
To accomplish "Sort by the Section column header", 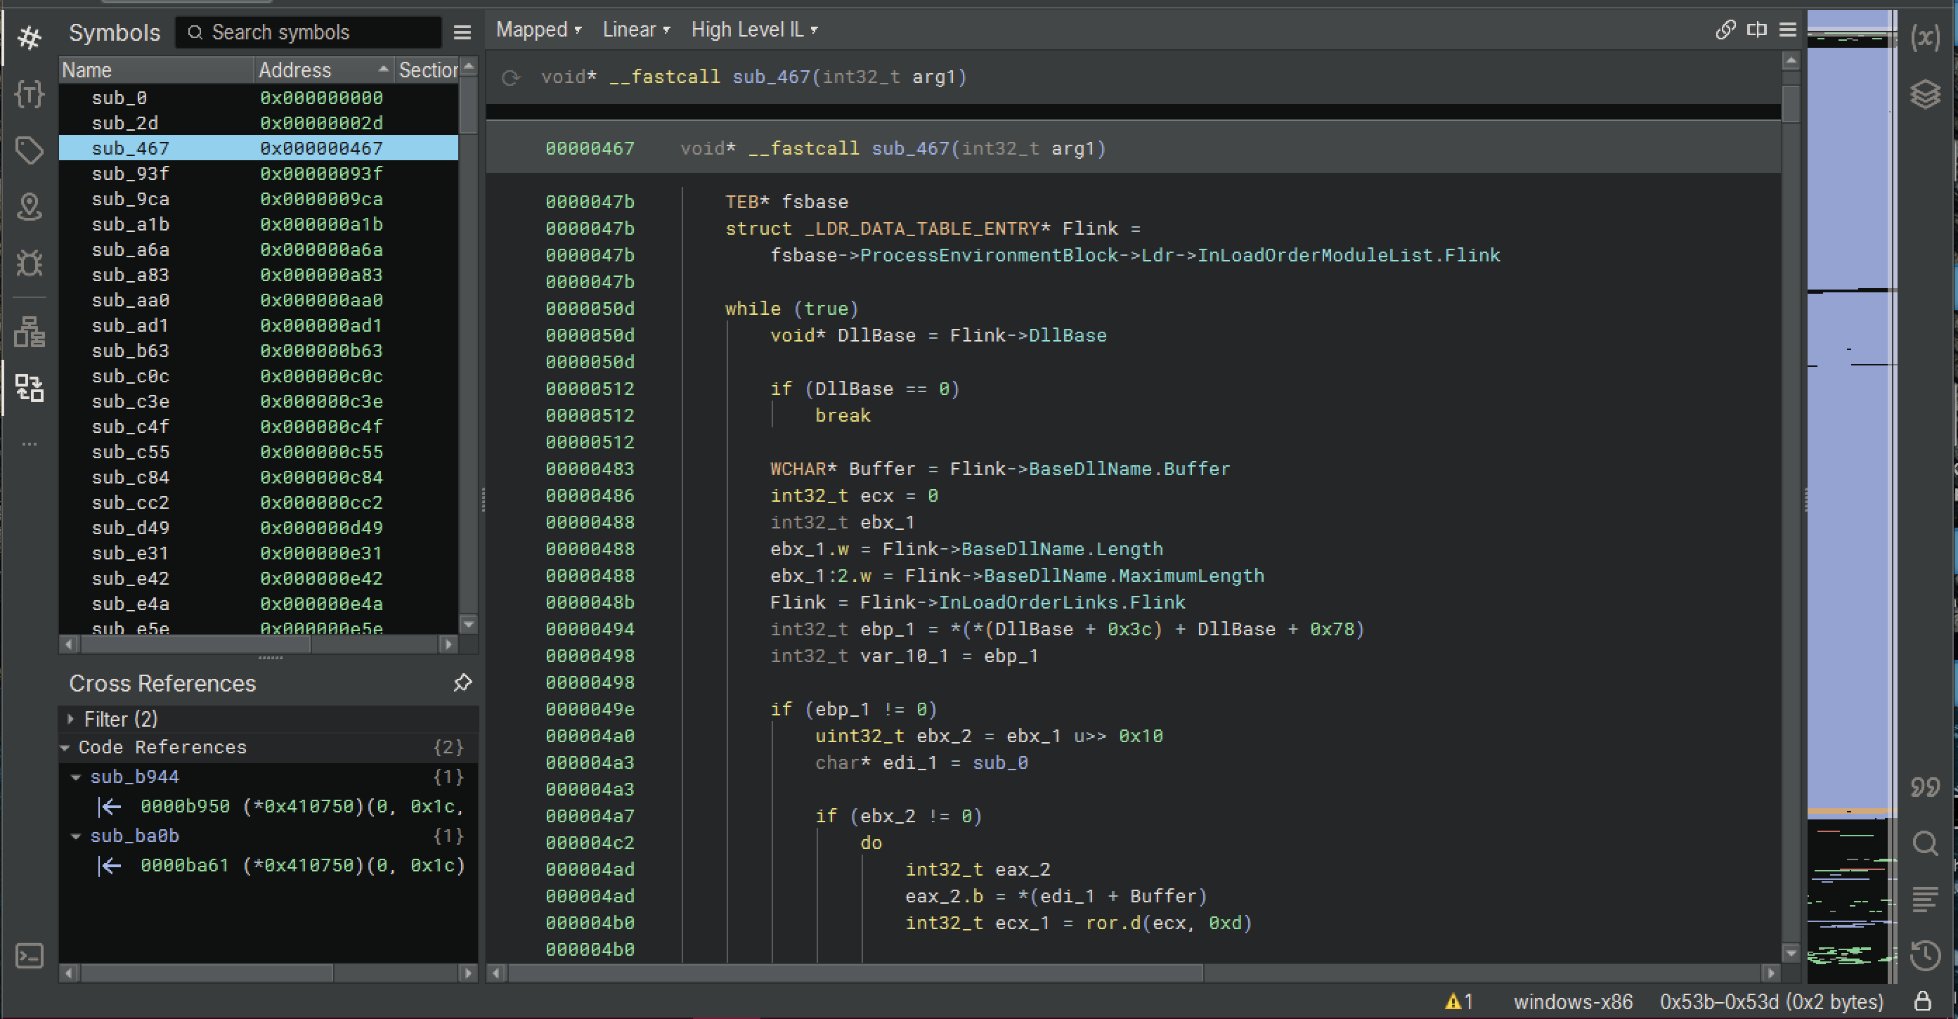I will [427, 70].
